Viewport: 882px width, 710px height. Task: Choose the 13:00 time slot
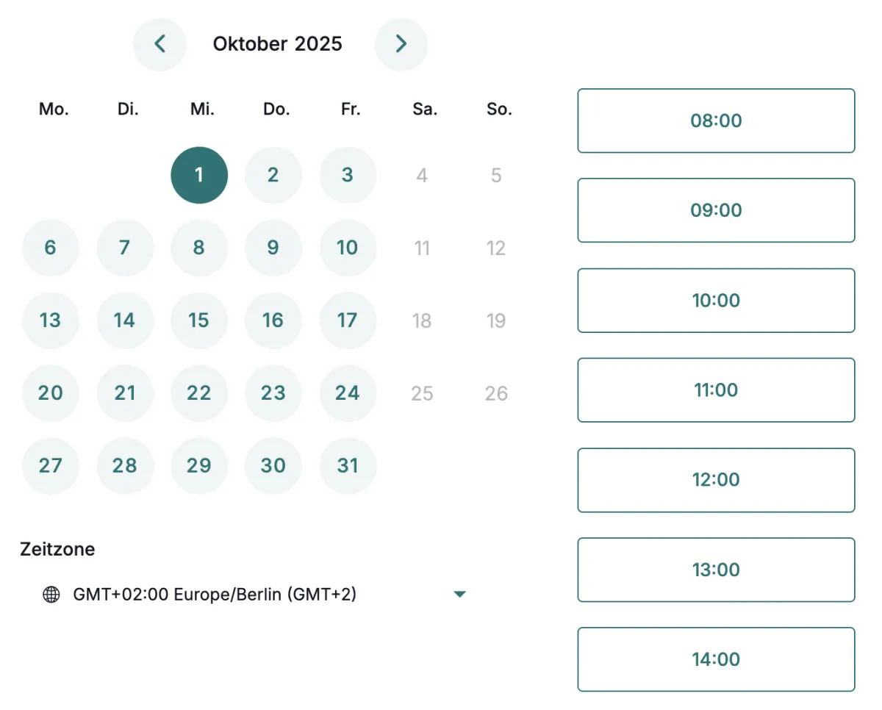pos(716,570)
